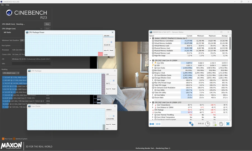Image resolution: width=252 pixels, height=151 pixels.
Task: Open the File menu in Cinebench
Action: pyautogui.click(x=3, y=5)
